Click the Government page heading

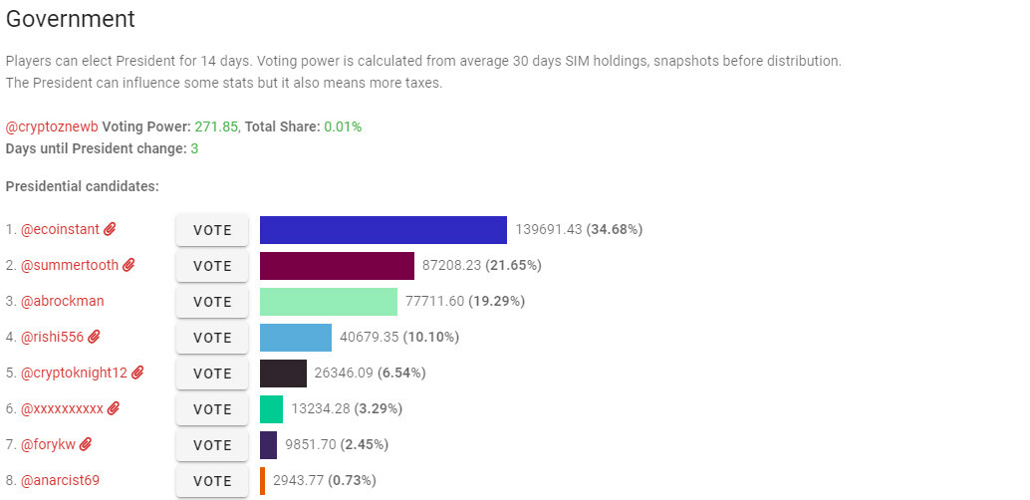[x=71, y=19]
